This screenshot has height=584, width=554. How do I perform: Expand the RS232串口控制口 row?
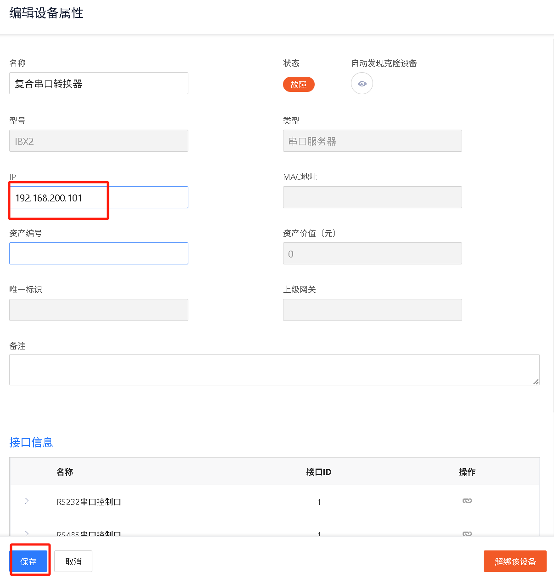pyautogui.click(x=27, y=501)
